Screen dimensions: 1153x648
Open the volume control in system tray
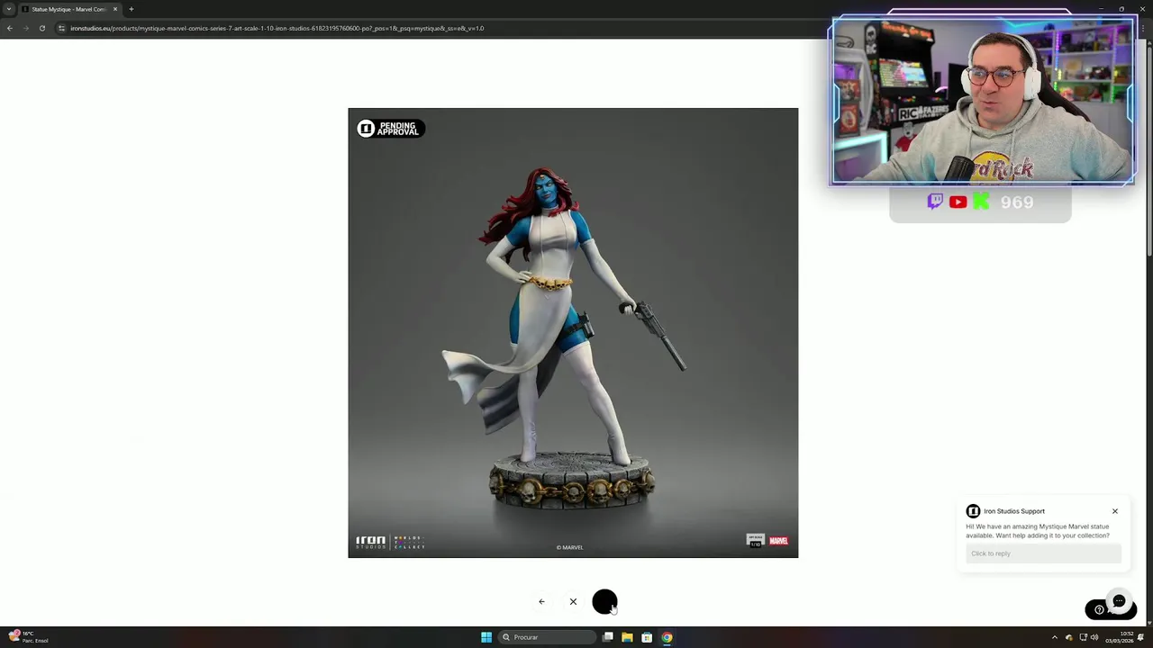point(1094,637)
